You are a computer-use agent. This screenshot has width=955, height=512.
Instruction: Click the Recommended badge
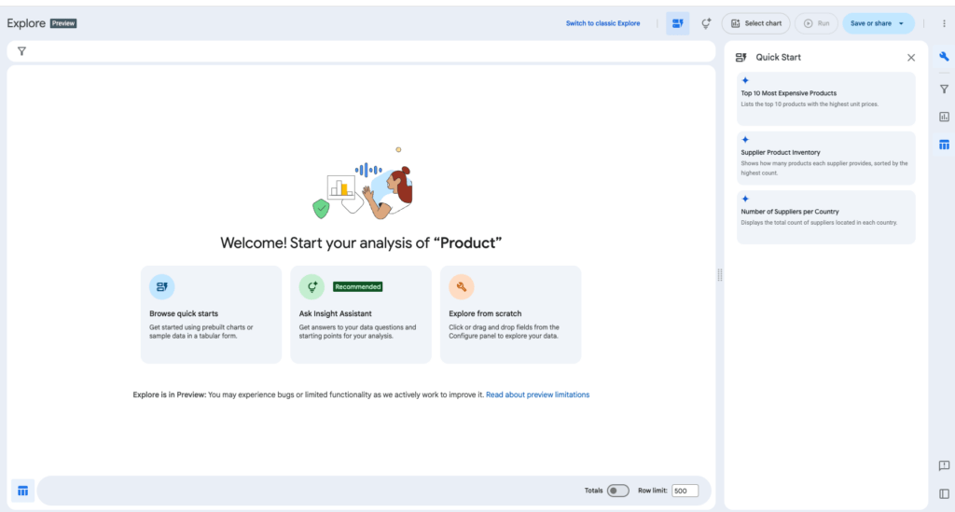point(357,286)
